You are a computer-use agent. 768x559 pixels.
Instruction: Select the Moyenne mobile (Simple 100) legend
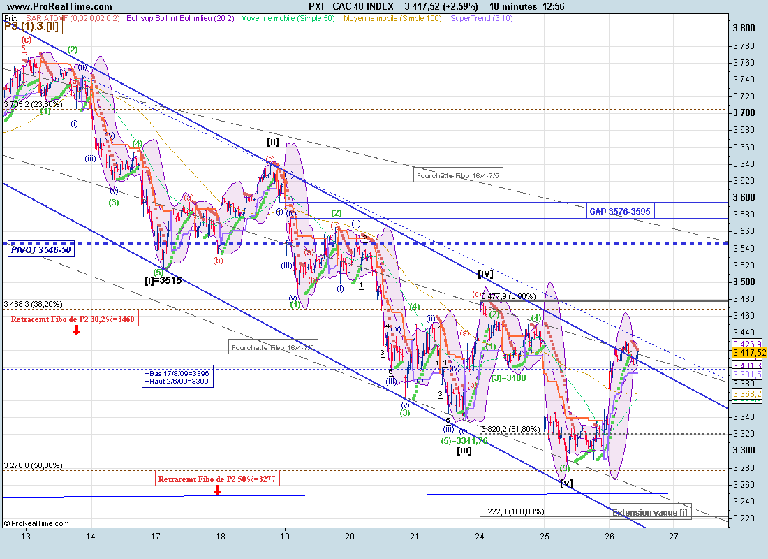coord(392,18)
